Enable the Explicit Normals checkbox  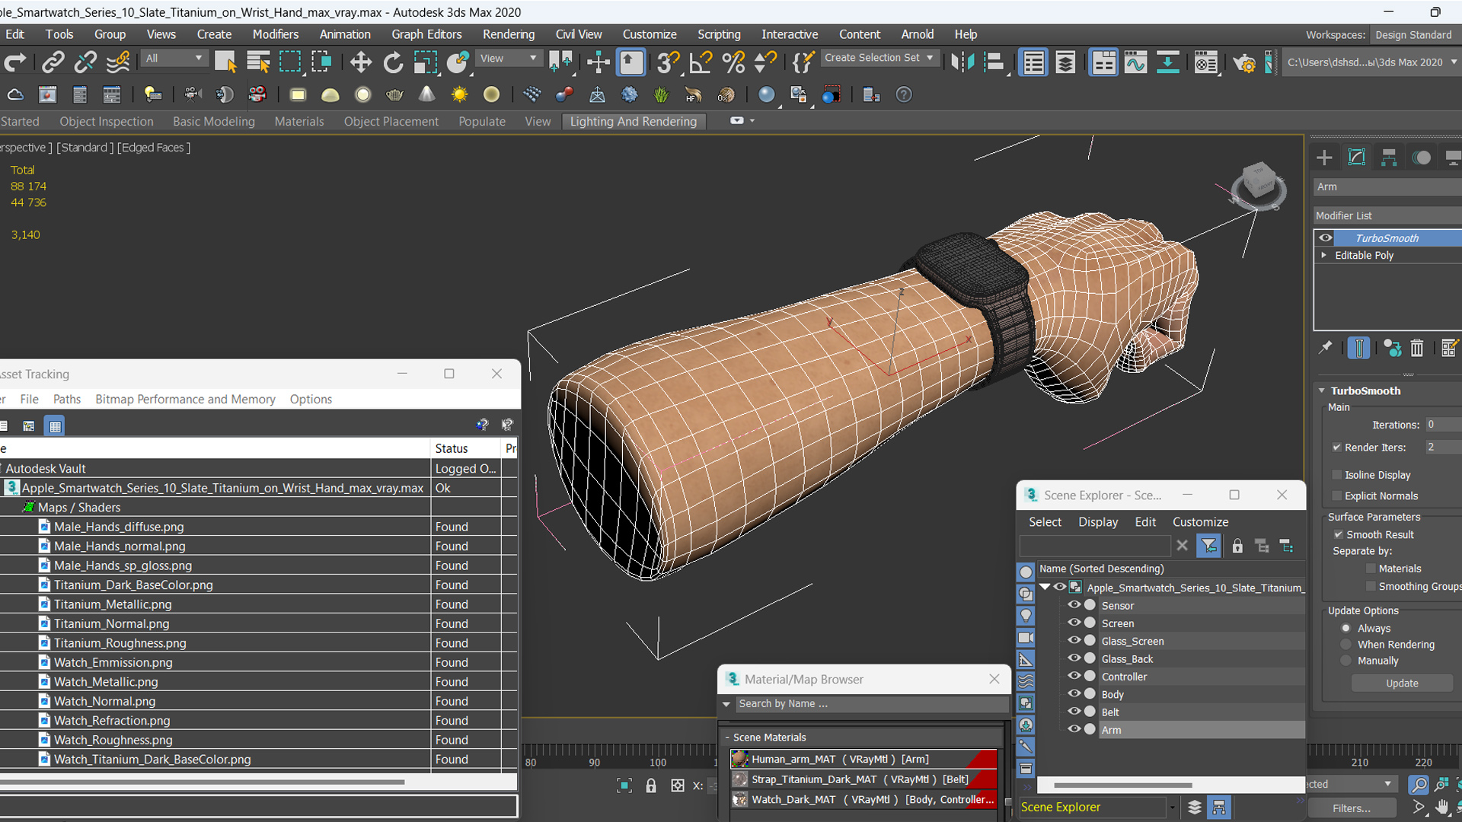point(1337,495)
